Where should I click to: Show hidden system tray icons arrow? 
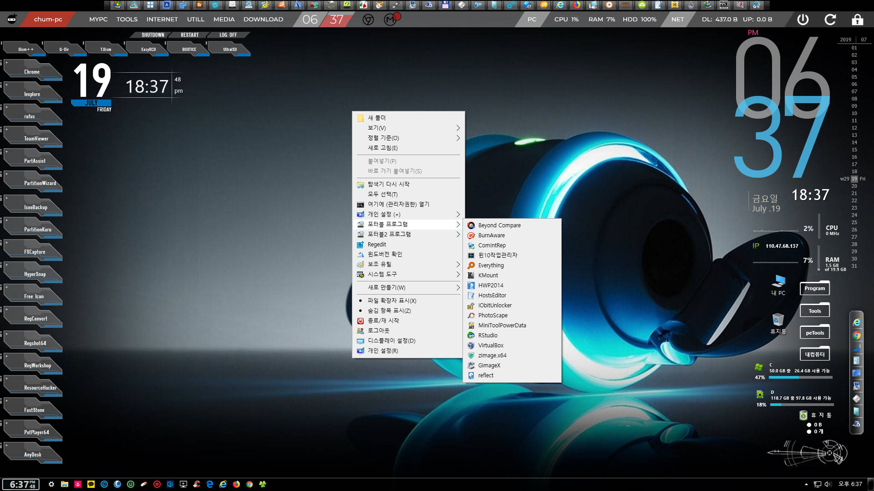806,484
